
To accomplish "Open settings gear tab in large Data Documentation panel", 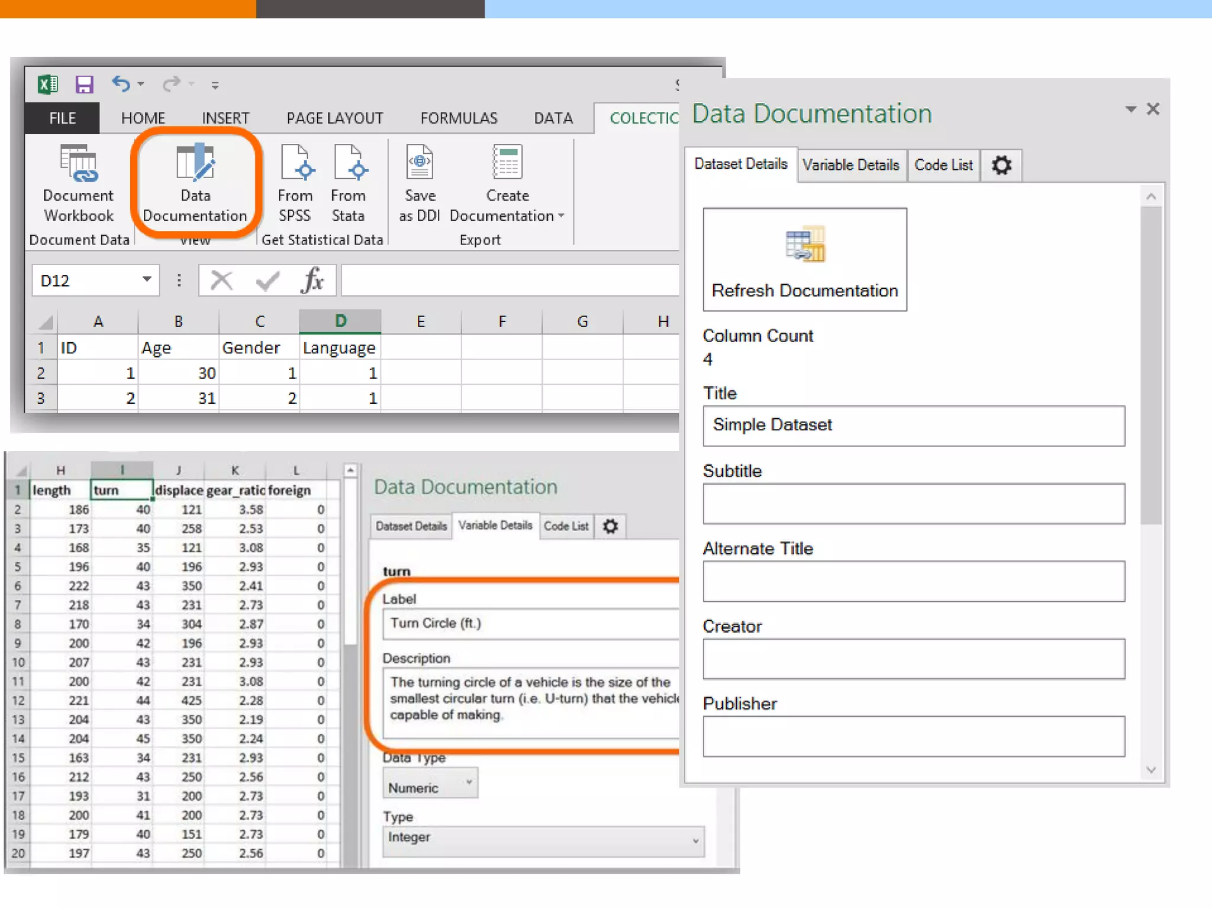I will click(x=1001, y=165).
